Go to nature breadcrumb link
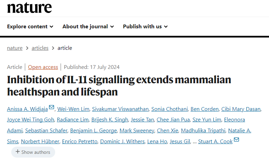The height and width of the screenshot is (162, 269). tap(15, 48)
